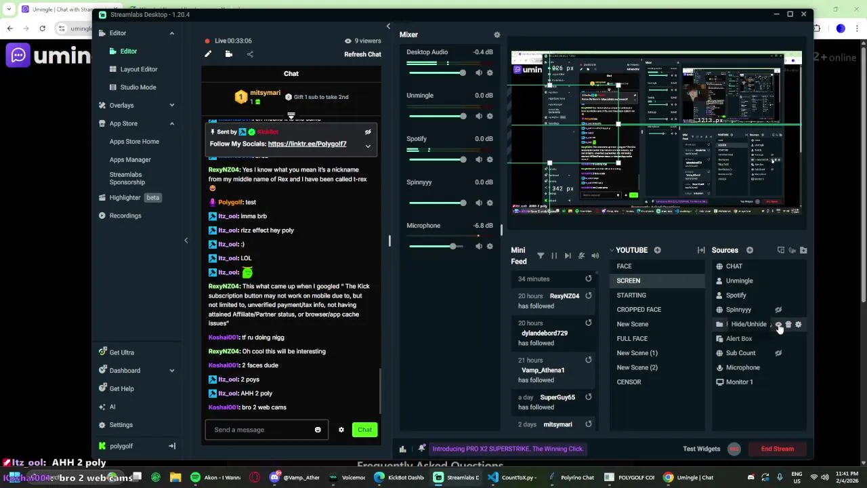The width and height of the screenshot is (867, 488).
Task: Collapse the App Store sidebar section
Action: coord(171,123)
